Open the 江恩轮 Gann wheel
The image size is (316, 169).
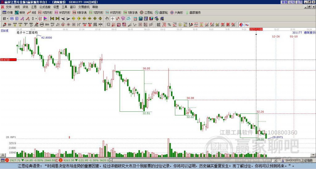pyautogui.click(x=147, y=12)
